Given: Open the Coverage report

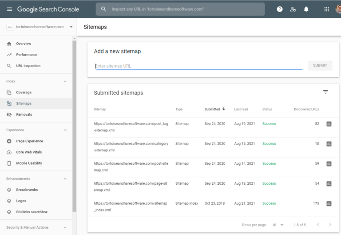Looking at the screenshot, I should (x=24, y=93).
